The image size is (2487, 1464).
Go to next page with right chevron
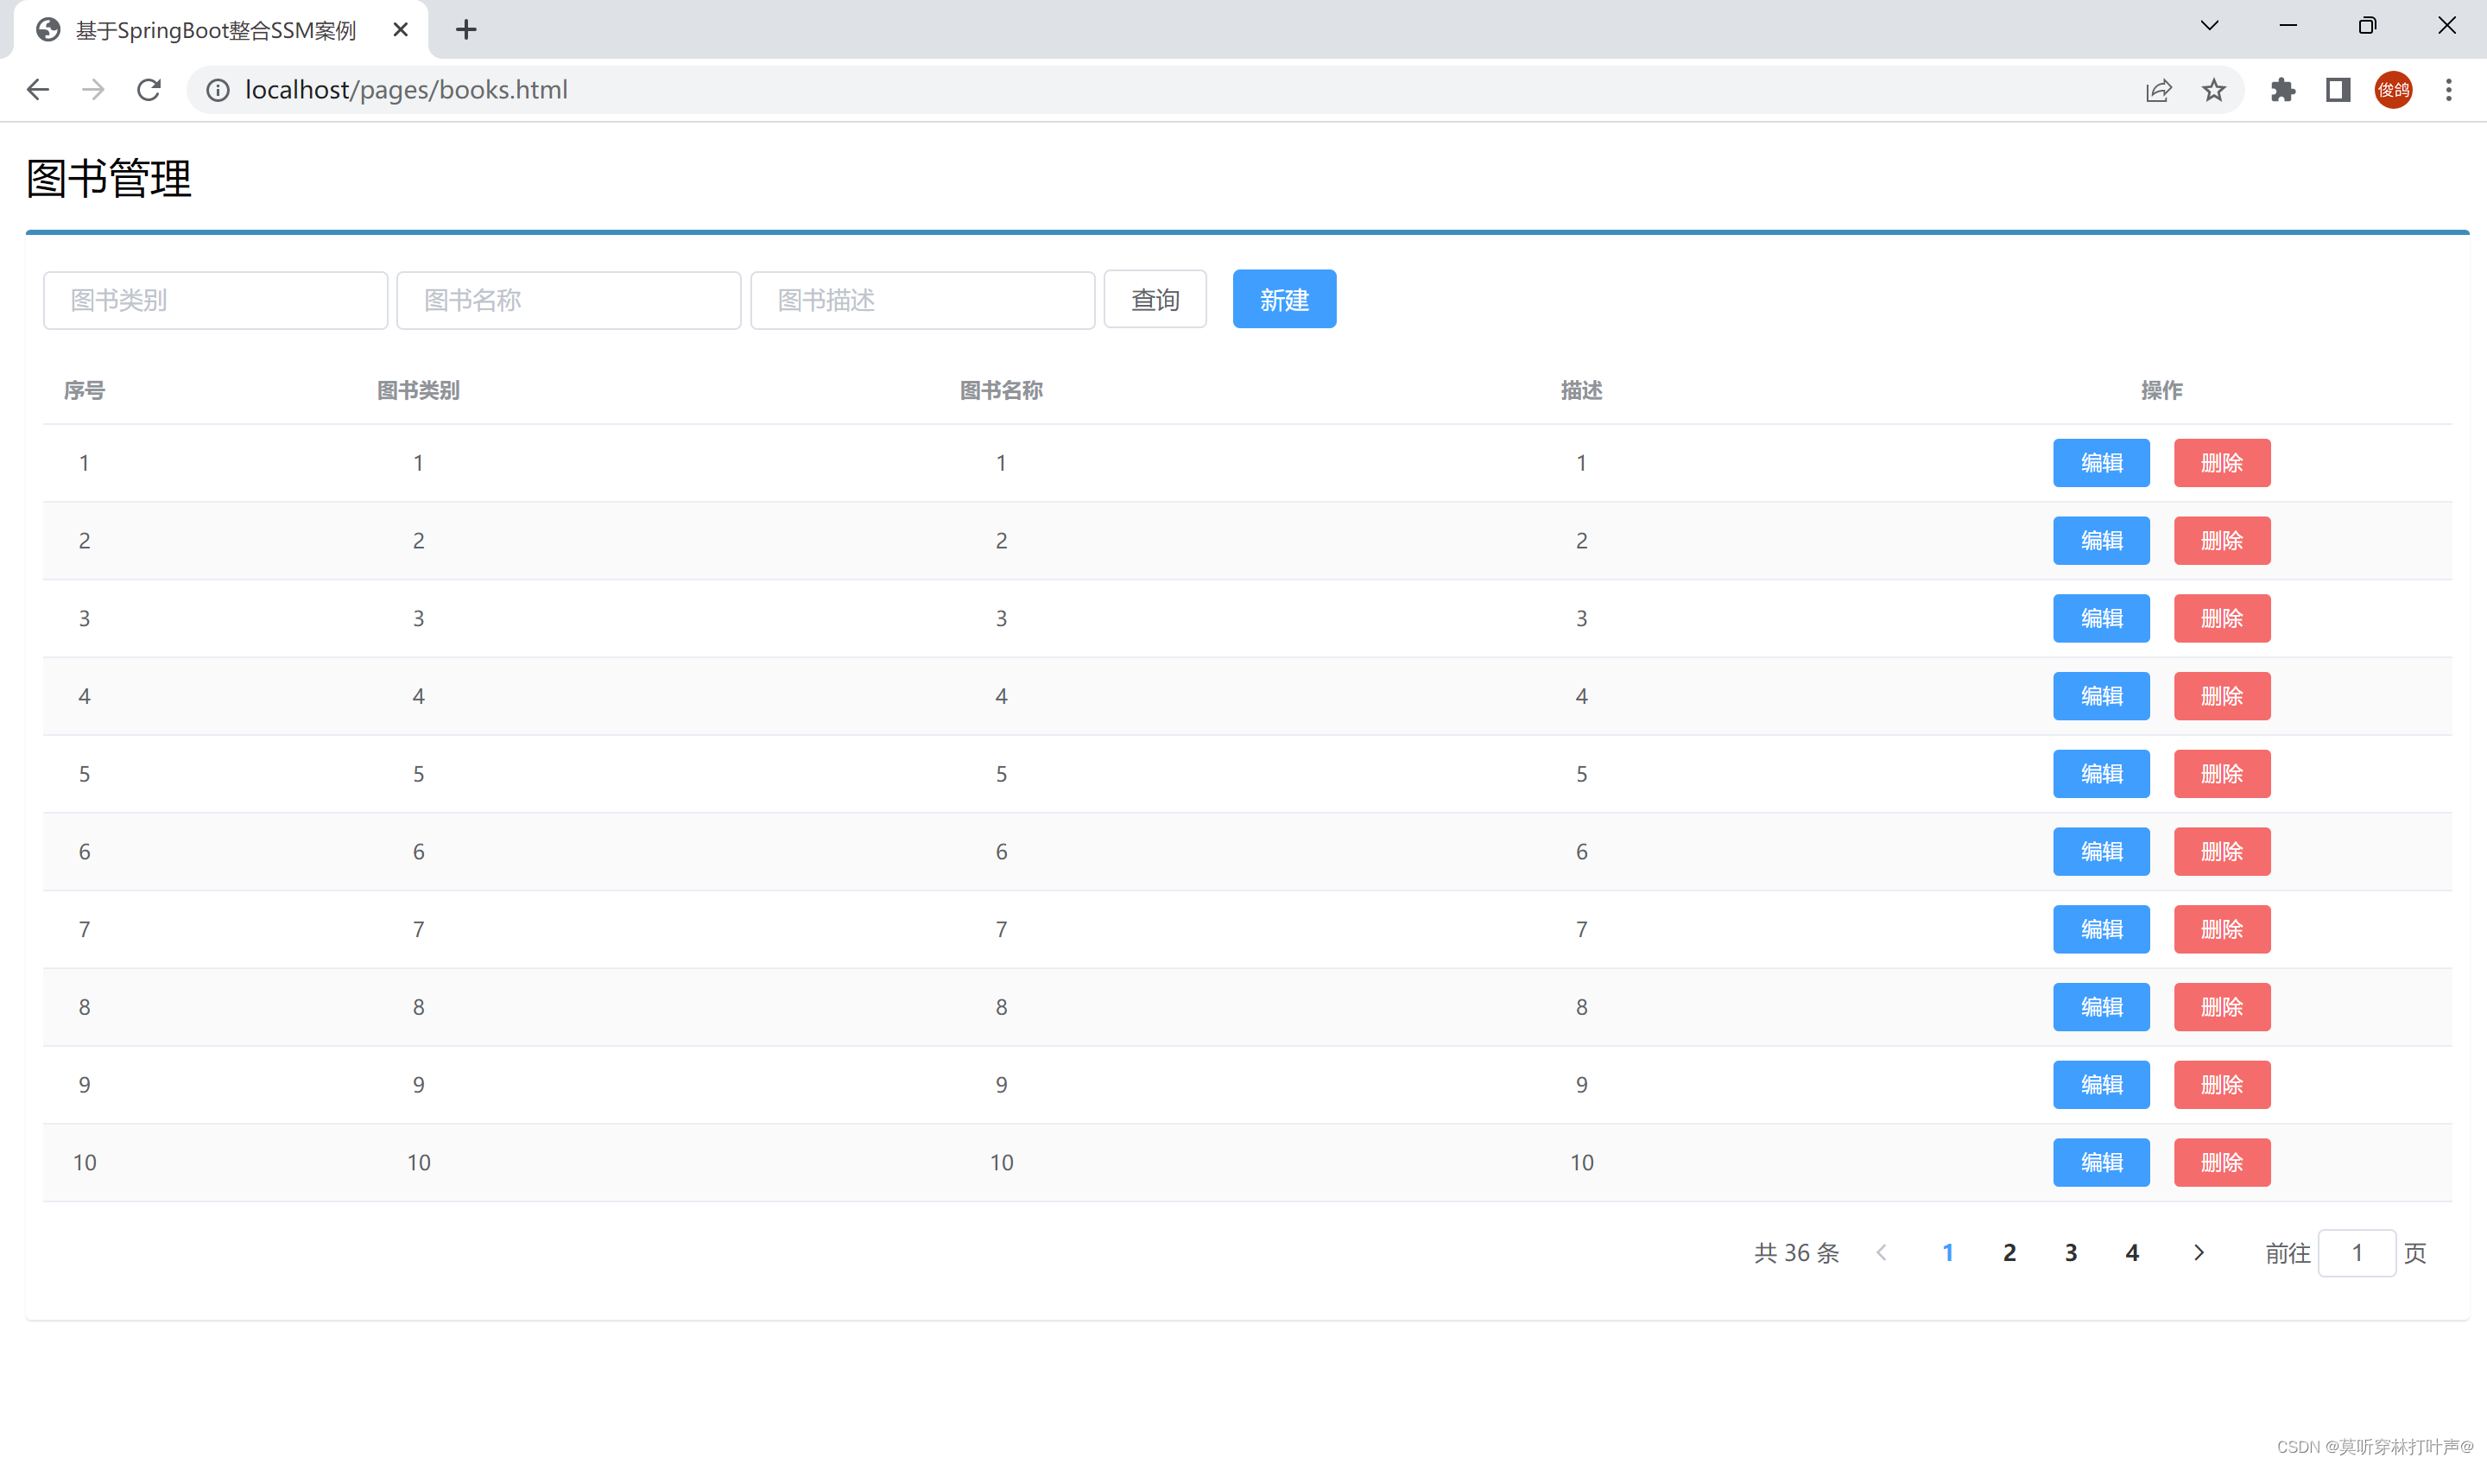click(x=2198, y=1252)
